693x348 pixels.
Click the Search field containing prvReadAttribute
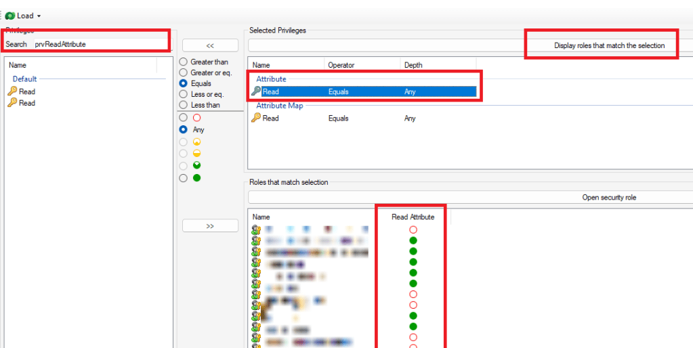point(100,44)
